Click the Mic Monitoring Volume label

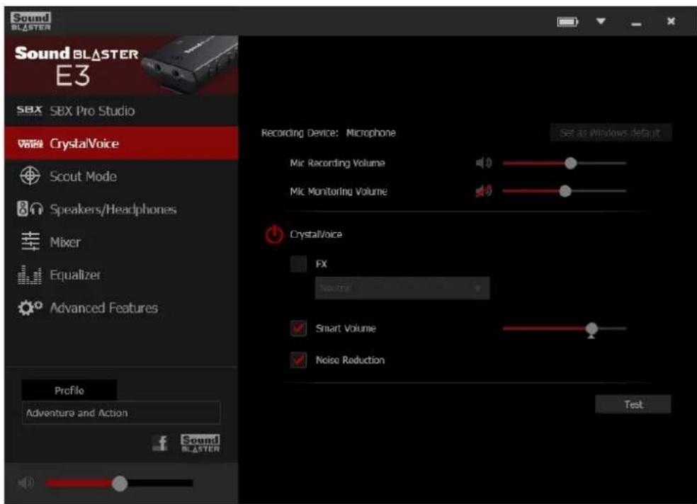click(339, 191)
